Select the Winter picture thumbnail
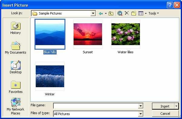 [50, 76]
